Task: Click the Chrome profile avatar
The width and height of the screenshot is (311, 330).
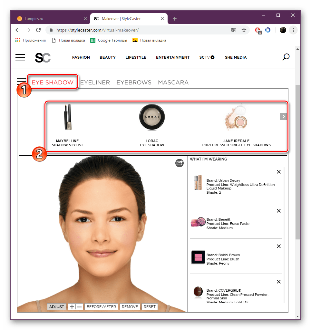Action: point(283,30)
